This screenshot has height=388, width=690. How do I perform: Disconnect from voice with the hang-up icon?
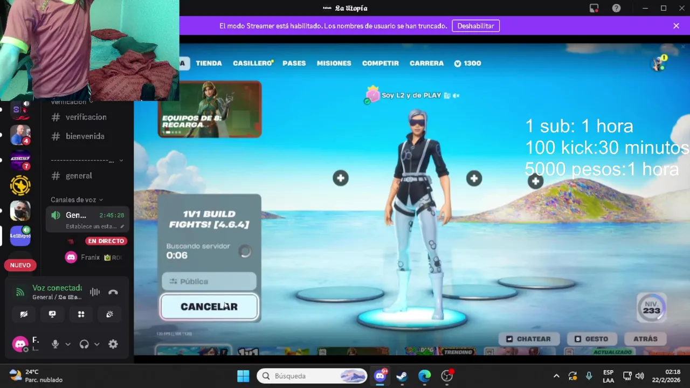(x=113, y=292)
